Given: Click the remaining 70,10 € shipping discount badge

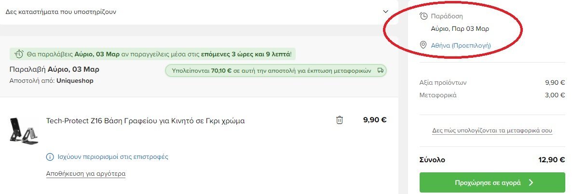Looking at the screenshot, I should point(276,71).
